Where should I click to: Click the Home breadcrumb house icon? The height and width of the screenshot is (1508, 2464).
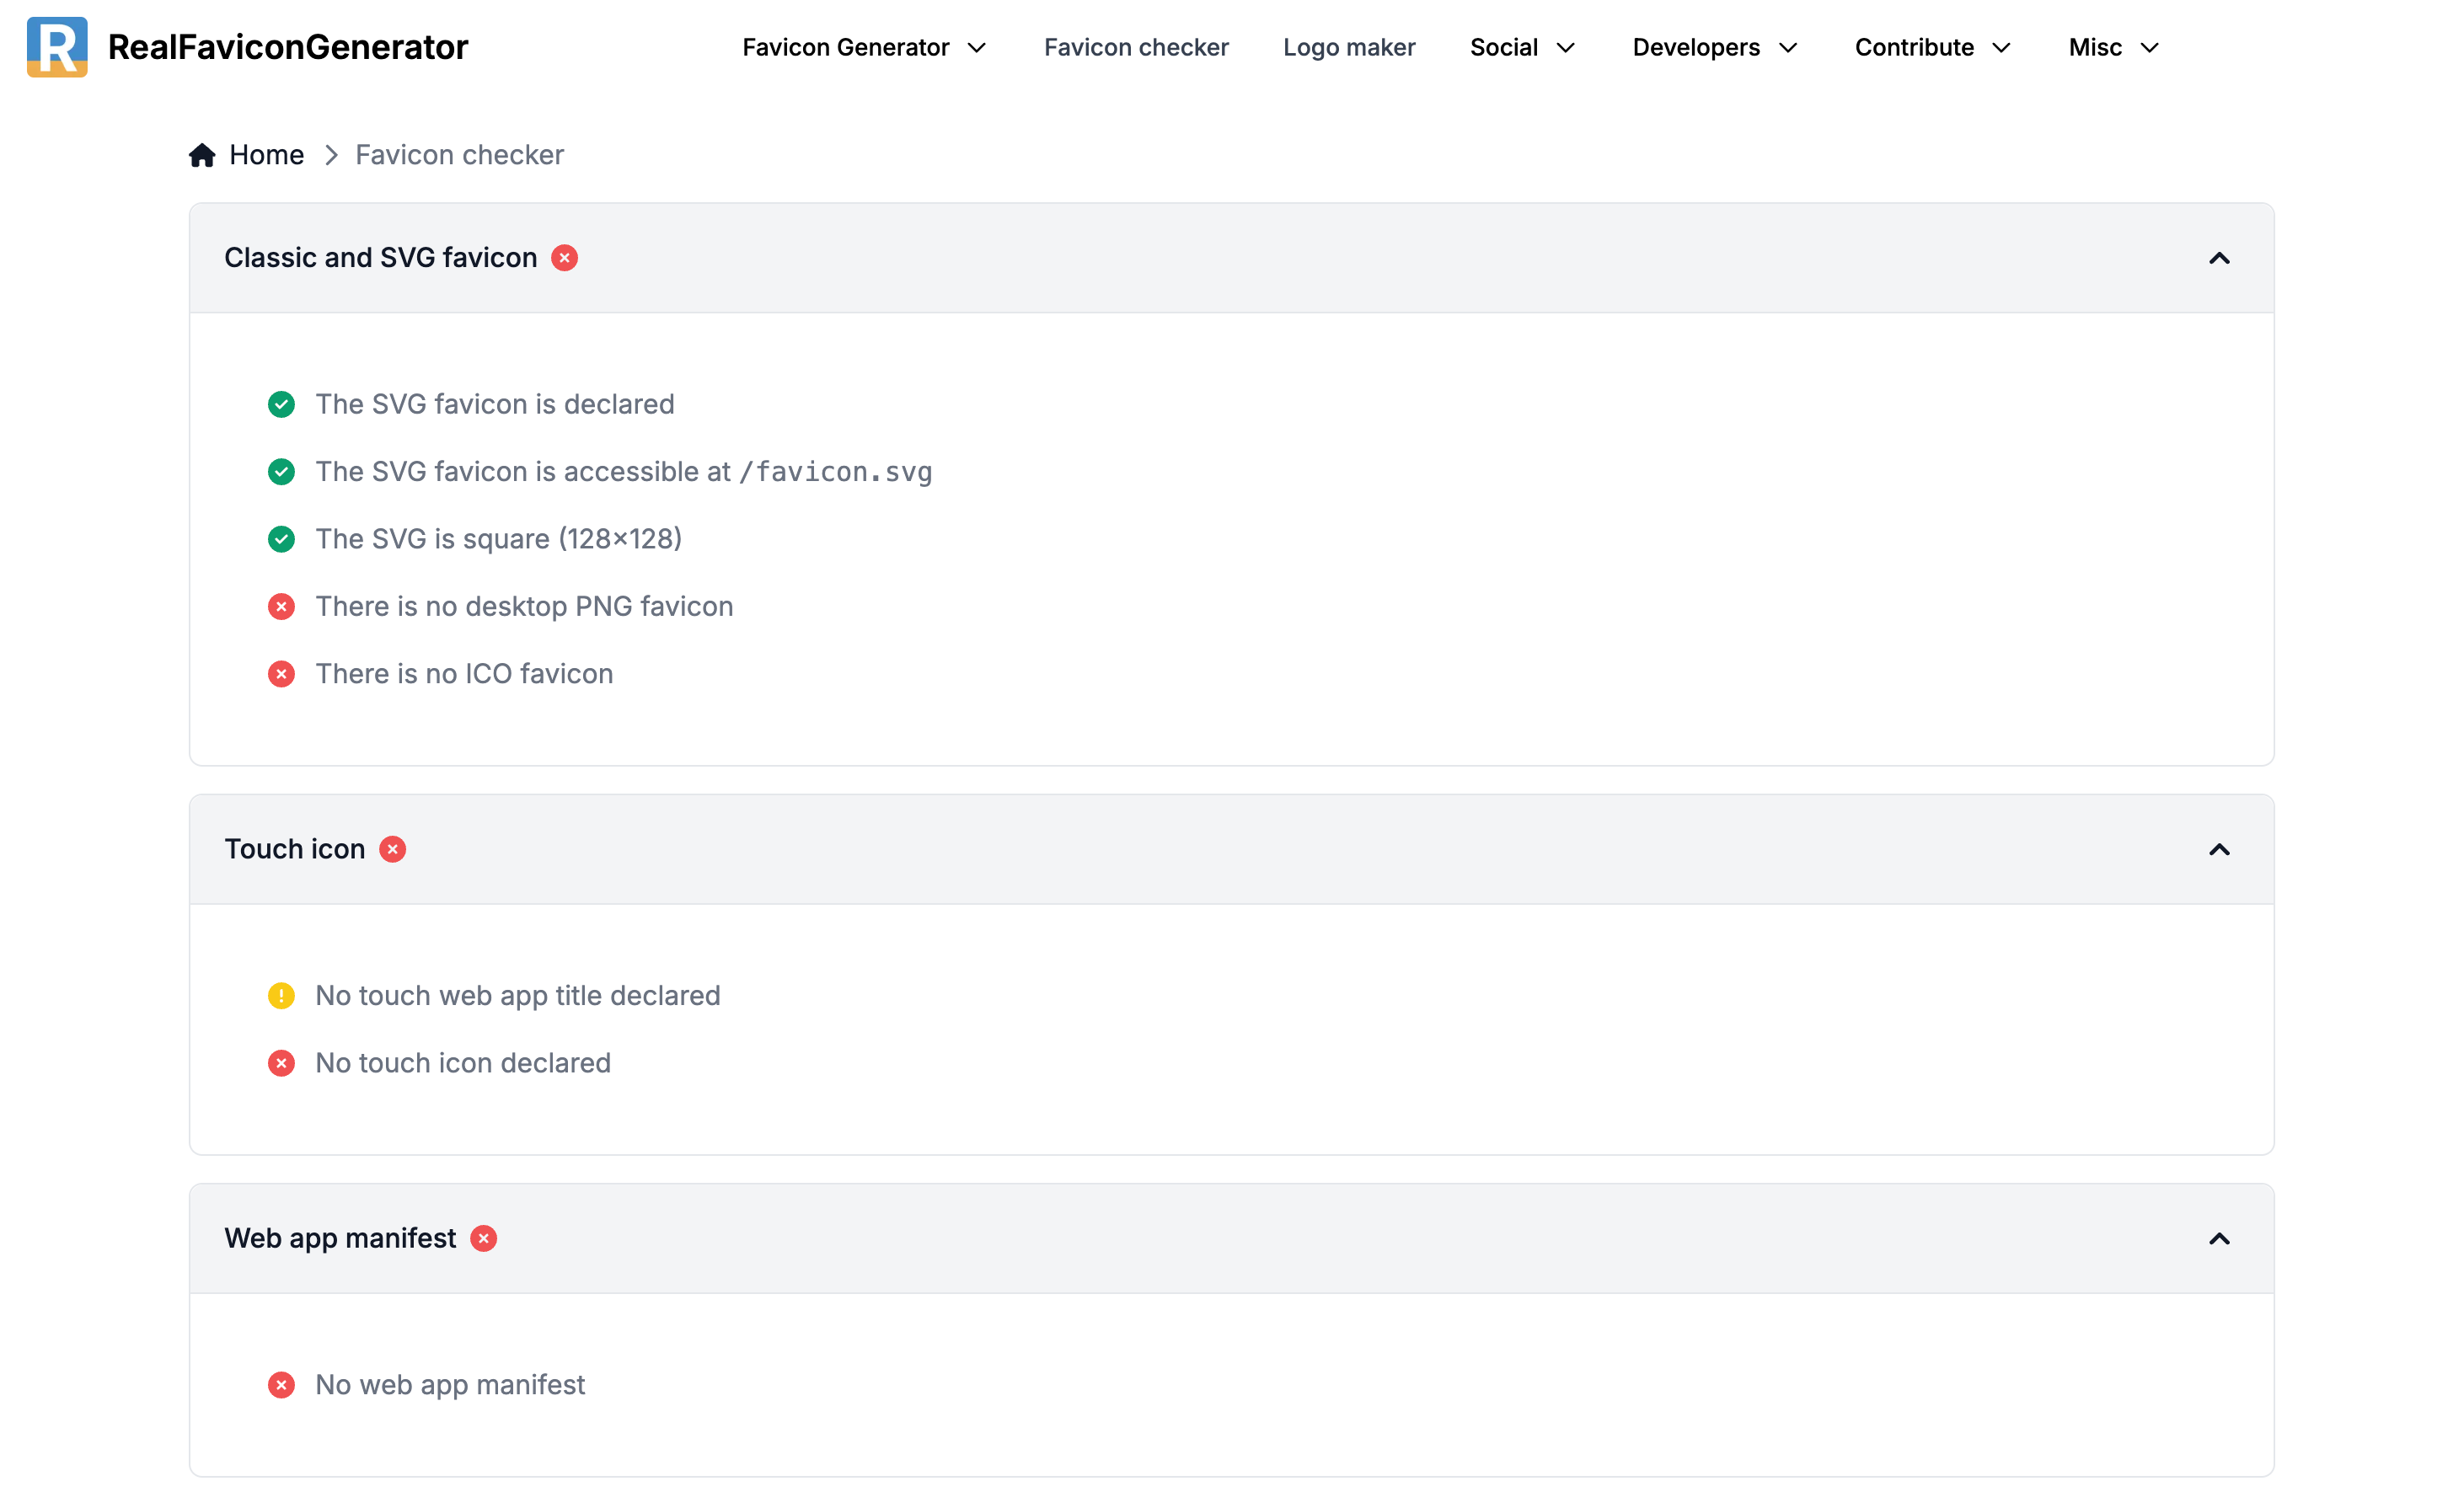pos(202,155)
